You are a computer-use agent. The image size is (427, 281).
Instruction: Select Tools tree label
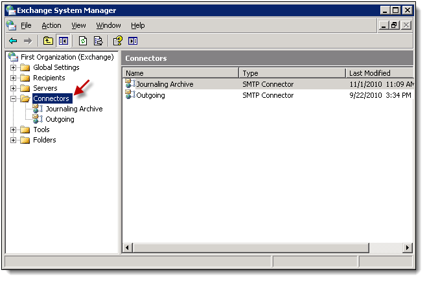[41, 129]
